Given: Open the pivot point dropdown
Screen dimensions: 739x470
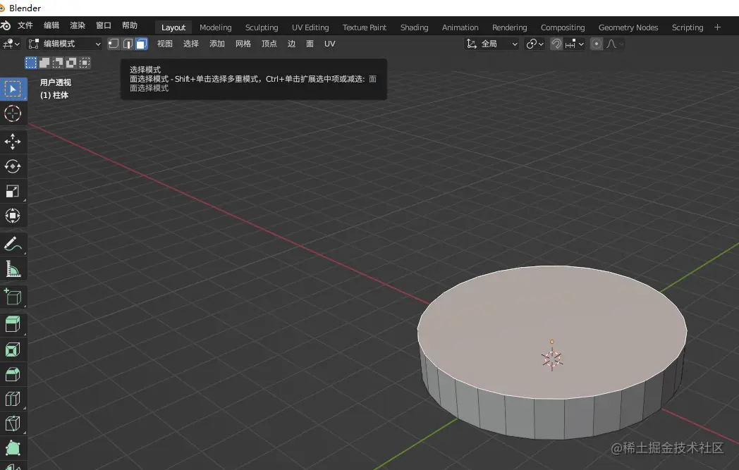Looking at the screenshot, I should click(535, 44).
